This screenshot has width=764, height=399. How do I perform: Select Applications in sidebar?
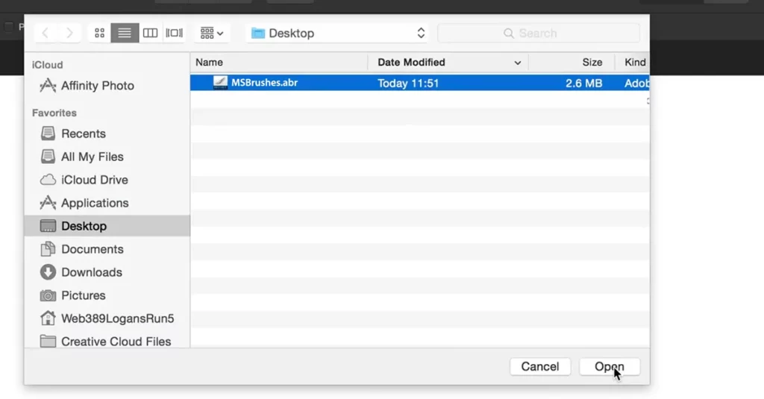tap(95, 203)
